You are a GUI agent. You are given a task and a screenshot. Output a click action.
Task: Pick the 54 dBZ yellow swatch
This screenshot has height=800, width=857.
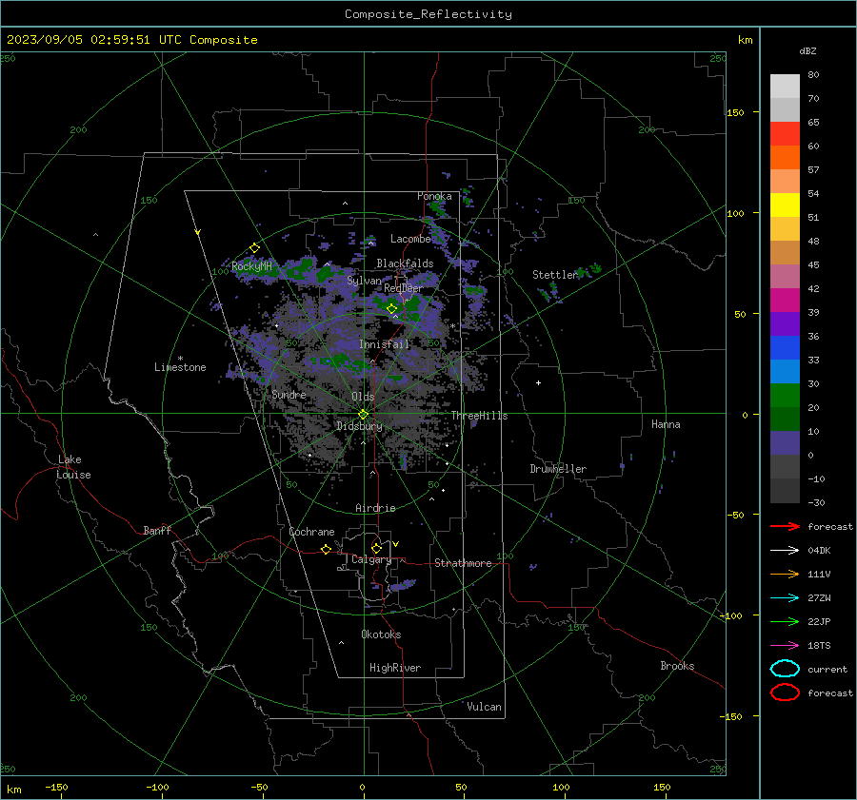tap(785, 205)
